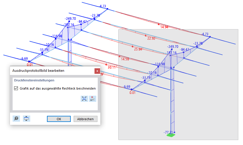Click the fit-selection-rectangle icon in Druckfenstereinstellungen
The image size is (243, 145).
(x=84, y=99)
